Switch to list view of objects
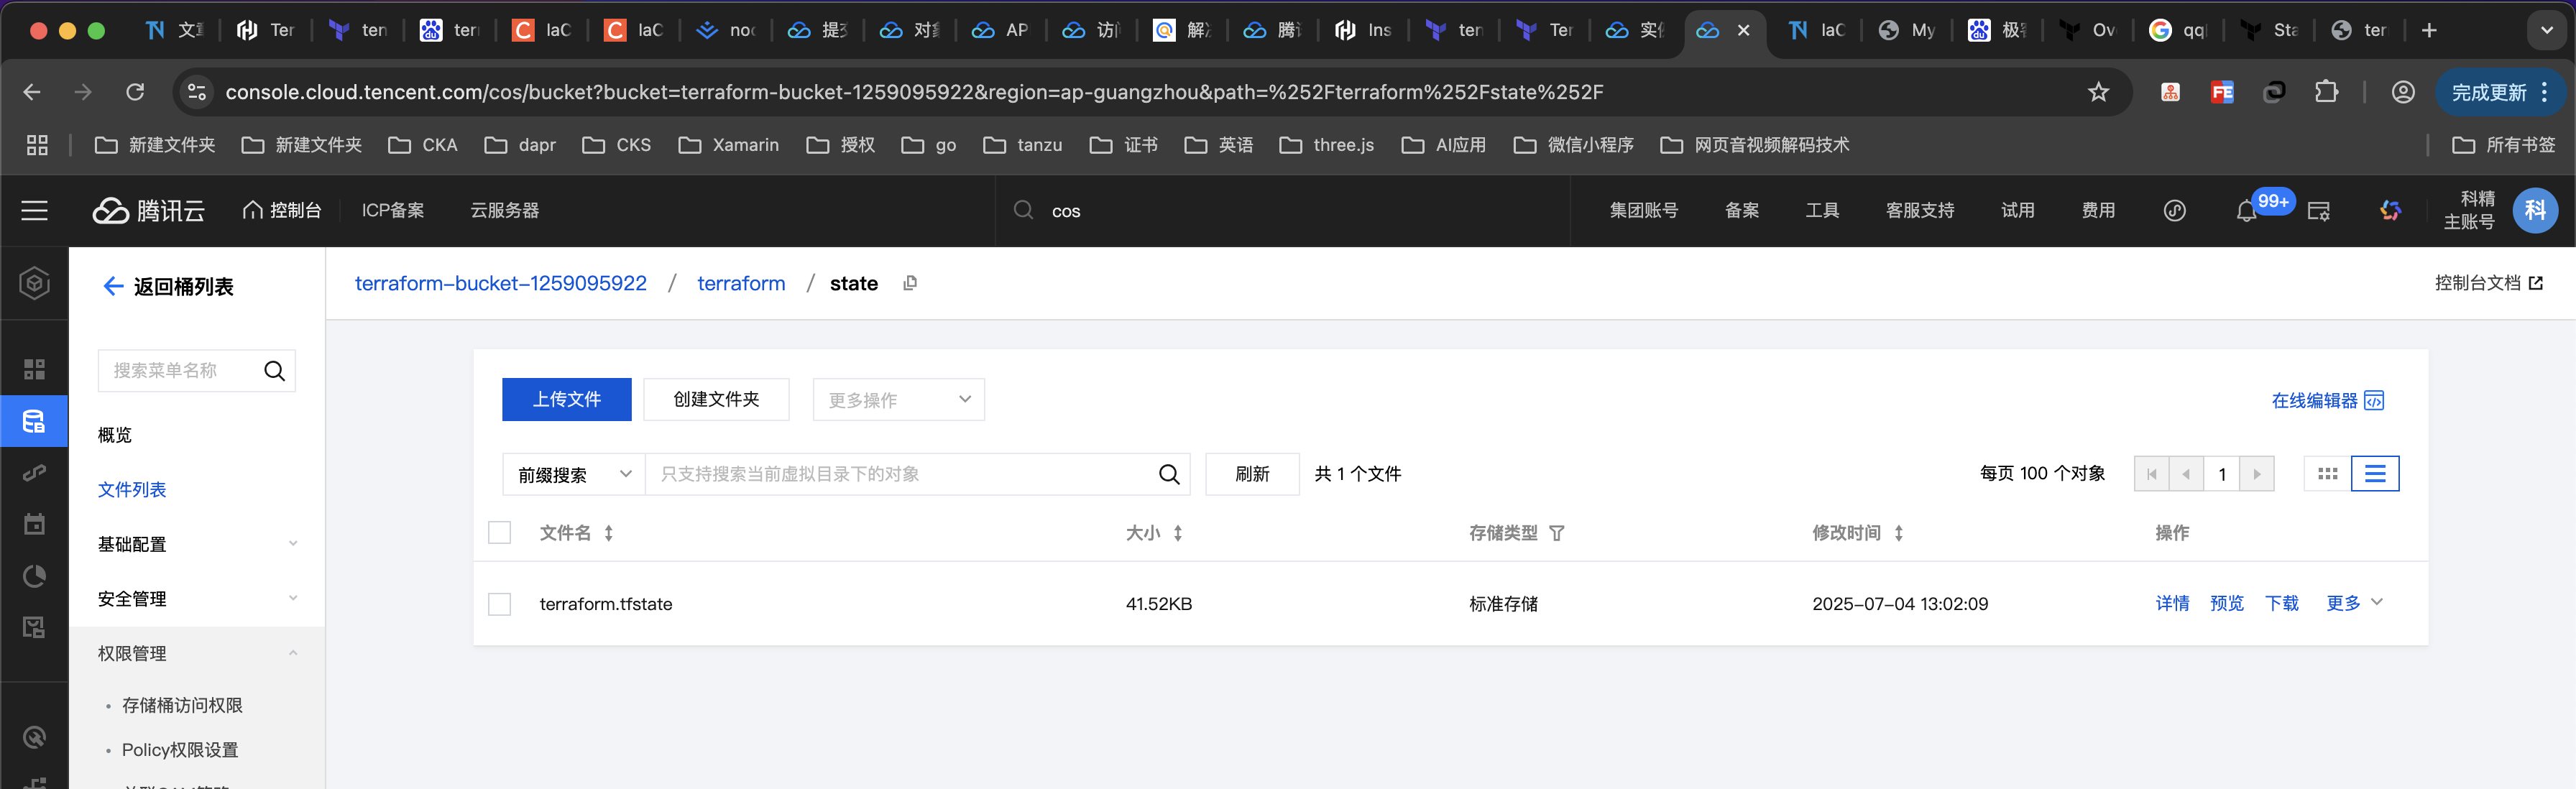 [x=2375, y=474]
